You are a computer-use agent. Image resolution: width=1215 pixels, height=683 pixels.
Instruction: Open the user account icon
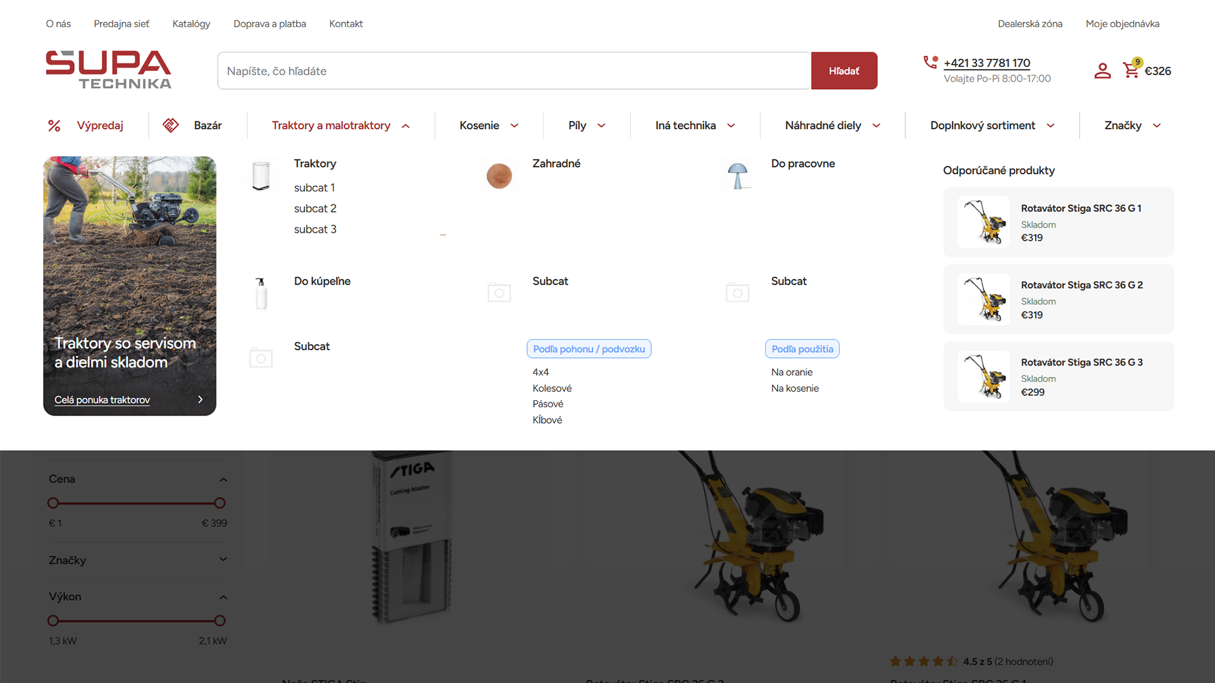pos(1102,71)
